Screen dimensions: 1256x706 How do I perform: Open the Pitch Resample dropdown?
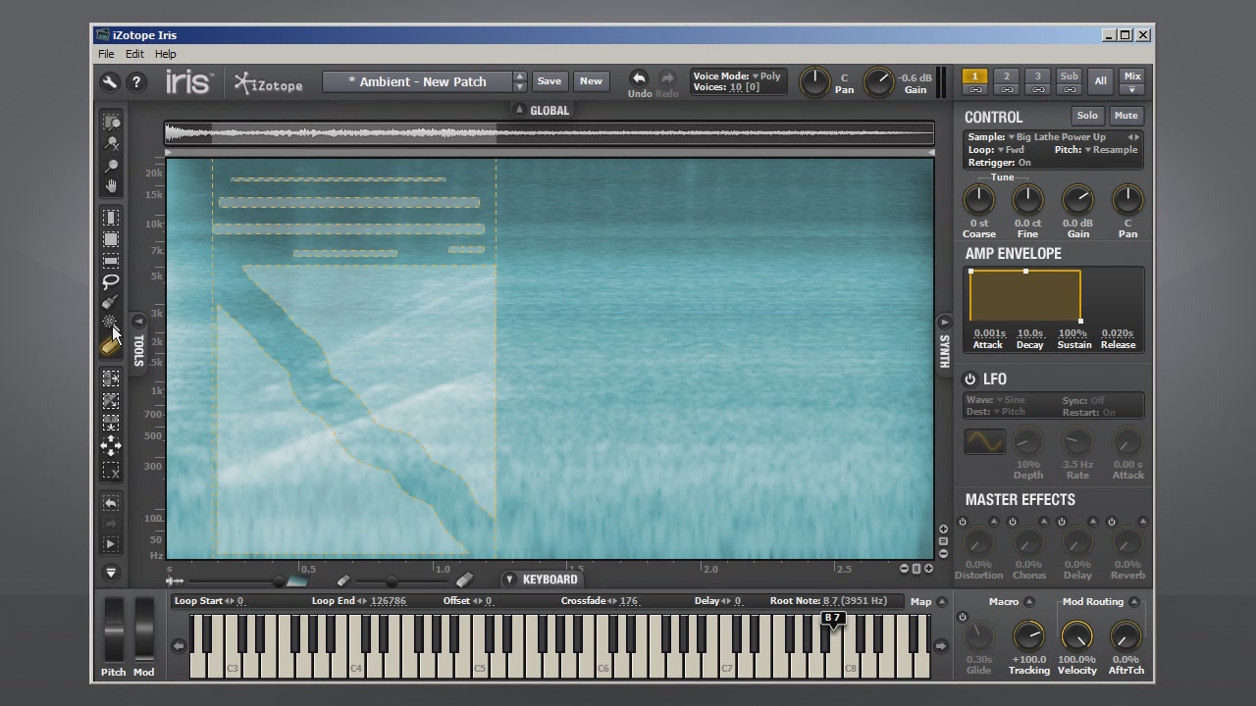pos(1111,150)
